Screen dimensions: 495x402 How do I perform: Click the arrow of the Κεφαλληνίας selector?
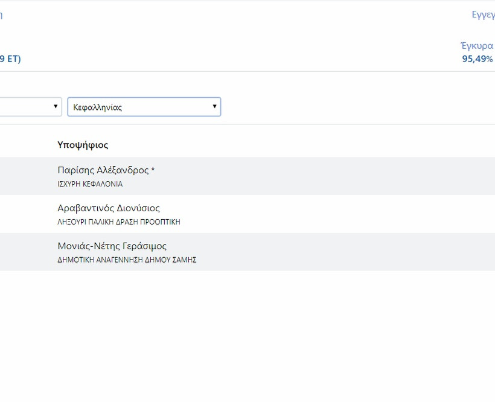click(x=214, y=107)
